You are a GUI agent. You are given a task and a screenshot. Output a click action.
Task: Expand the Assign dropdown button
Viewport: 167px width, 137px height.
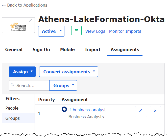(22, 72)
